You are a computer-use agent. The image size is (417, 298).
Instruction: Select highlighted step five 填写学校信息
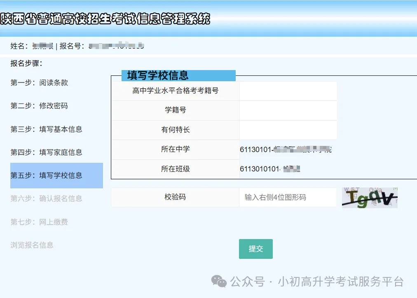coord(56,176)
